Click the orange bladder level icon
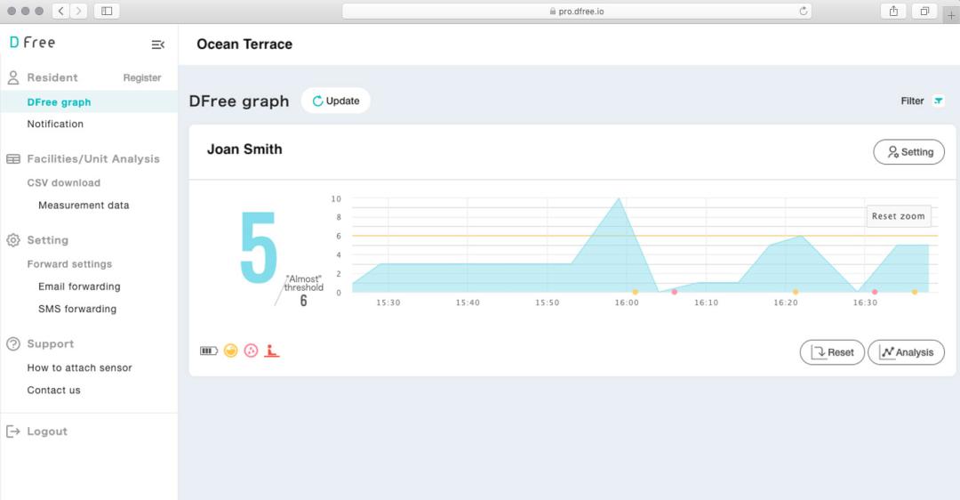 point(231,351)
